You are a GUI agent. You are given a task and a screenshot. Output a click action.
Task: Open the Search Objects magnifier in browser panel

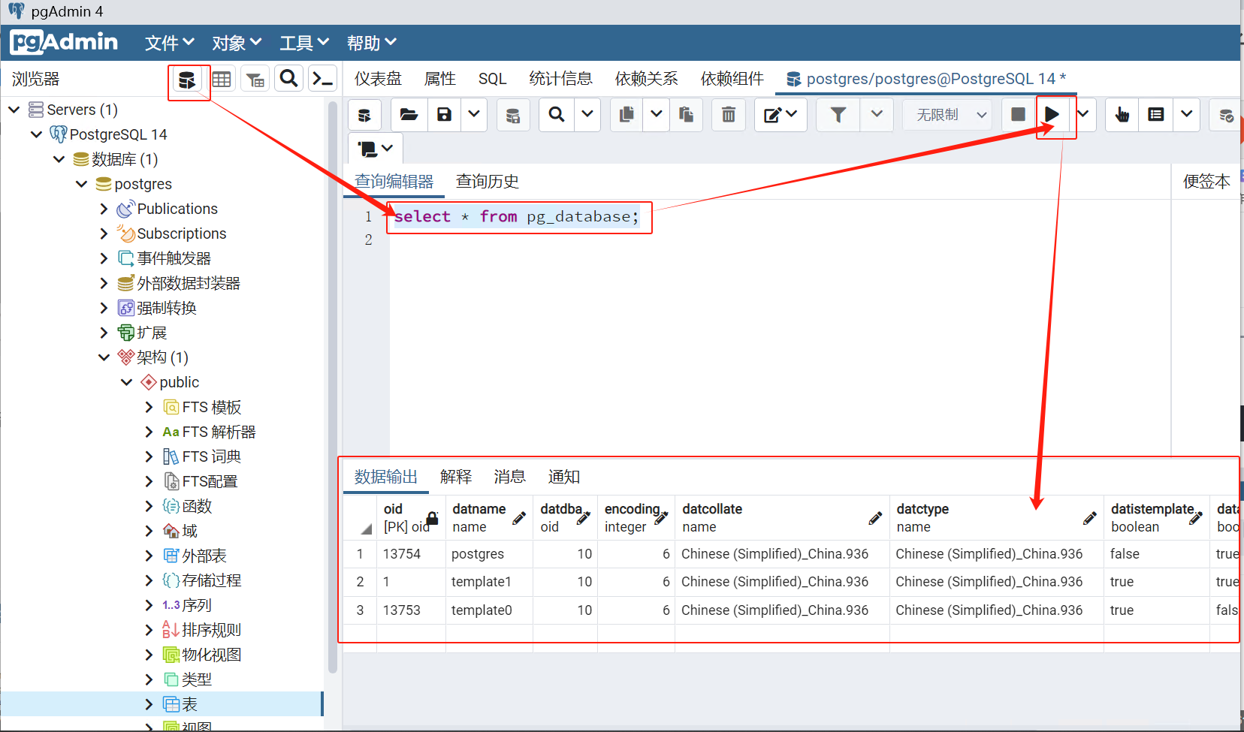tap(289, 79)
